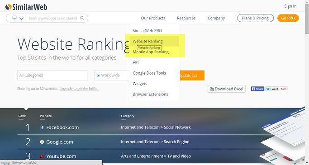
Task: Open the Youtube.com site link
Action: [61, 156]
